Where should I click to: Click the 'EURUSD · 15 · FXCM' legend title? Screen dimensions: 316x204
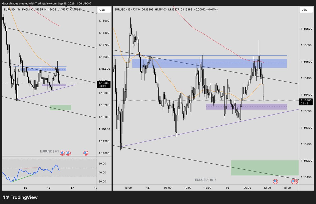[127, 10]
